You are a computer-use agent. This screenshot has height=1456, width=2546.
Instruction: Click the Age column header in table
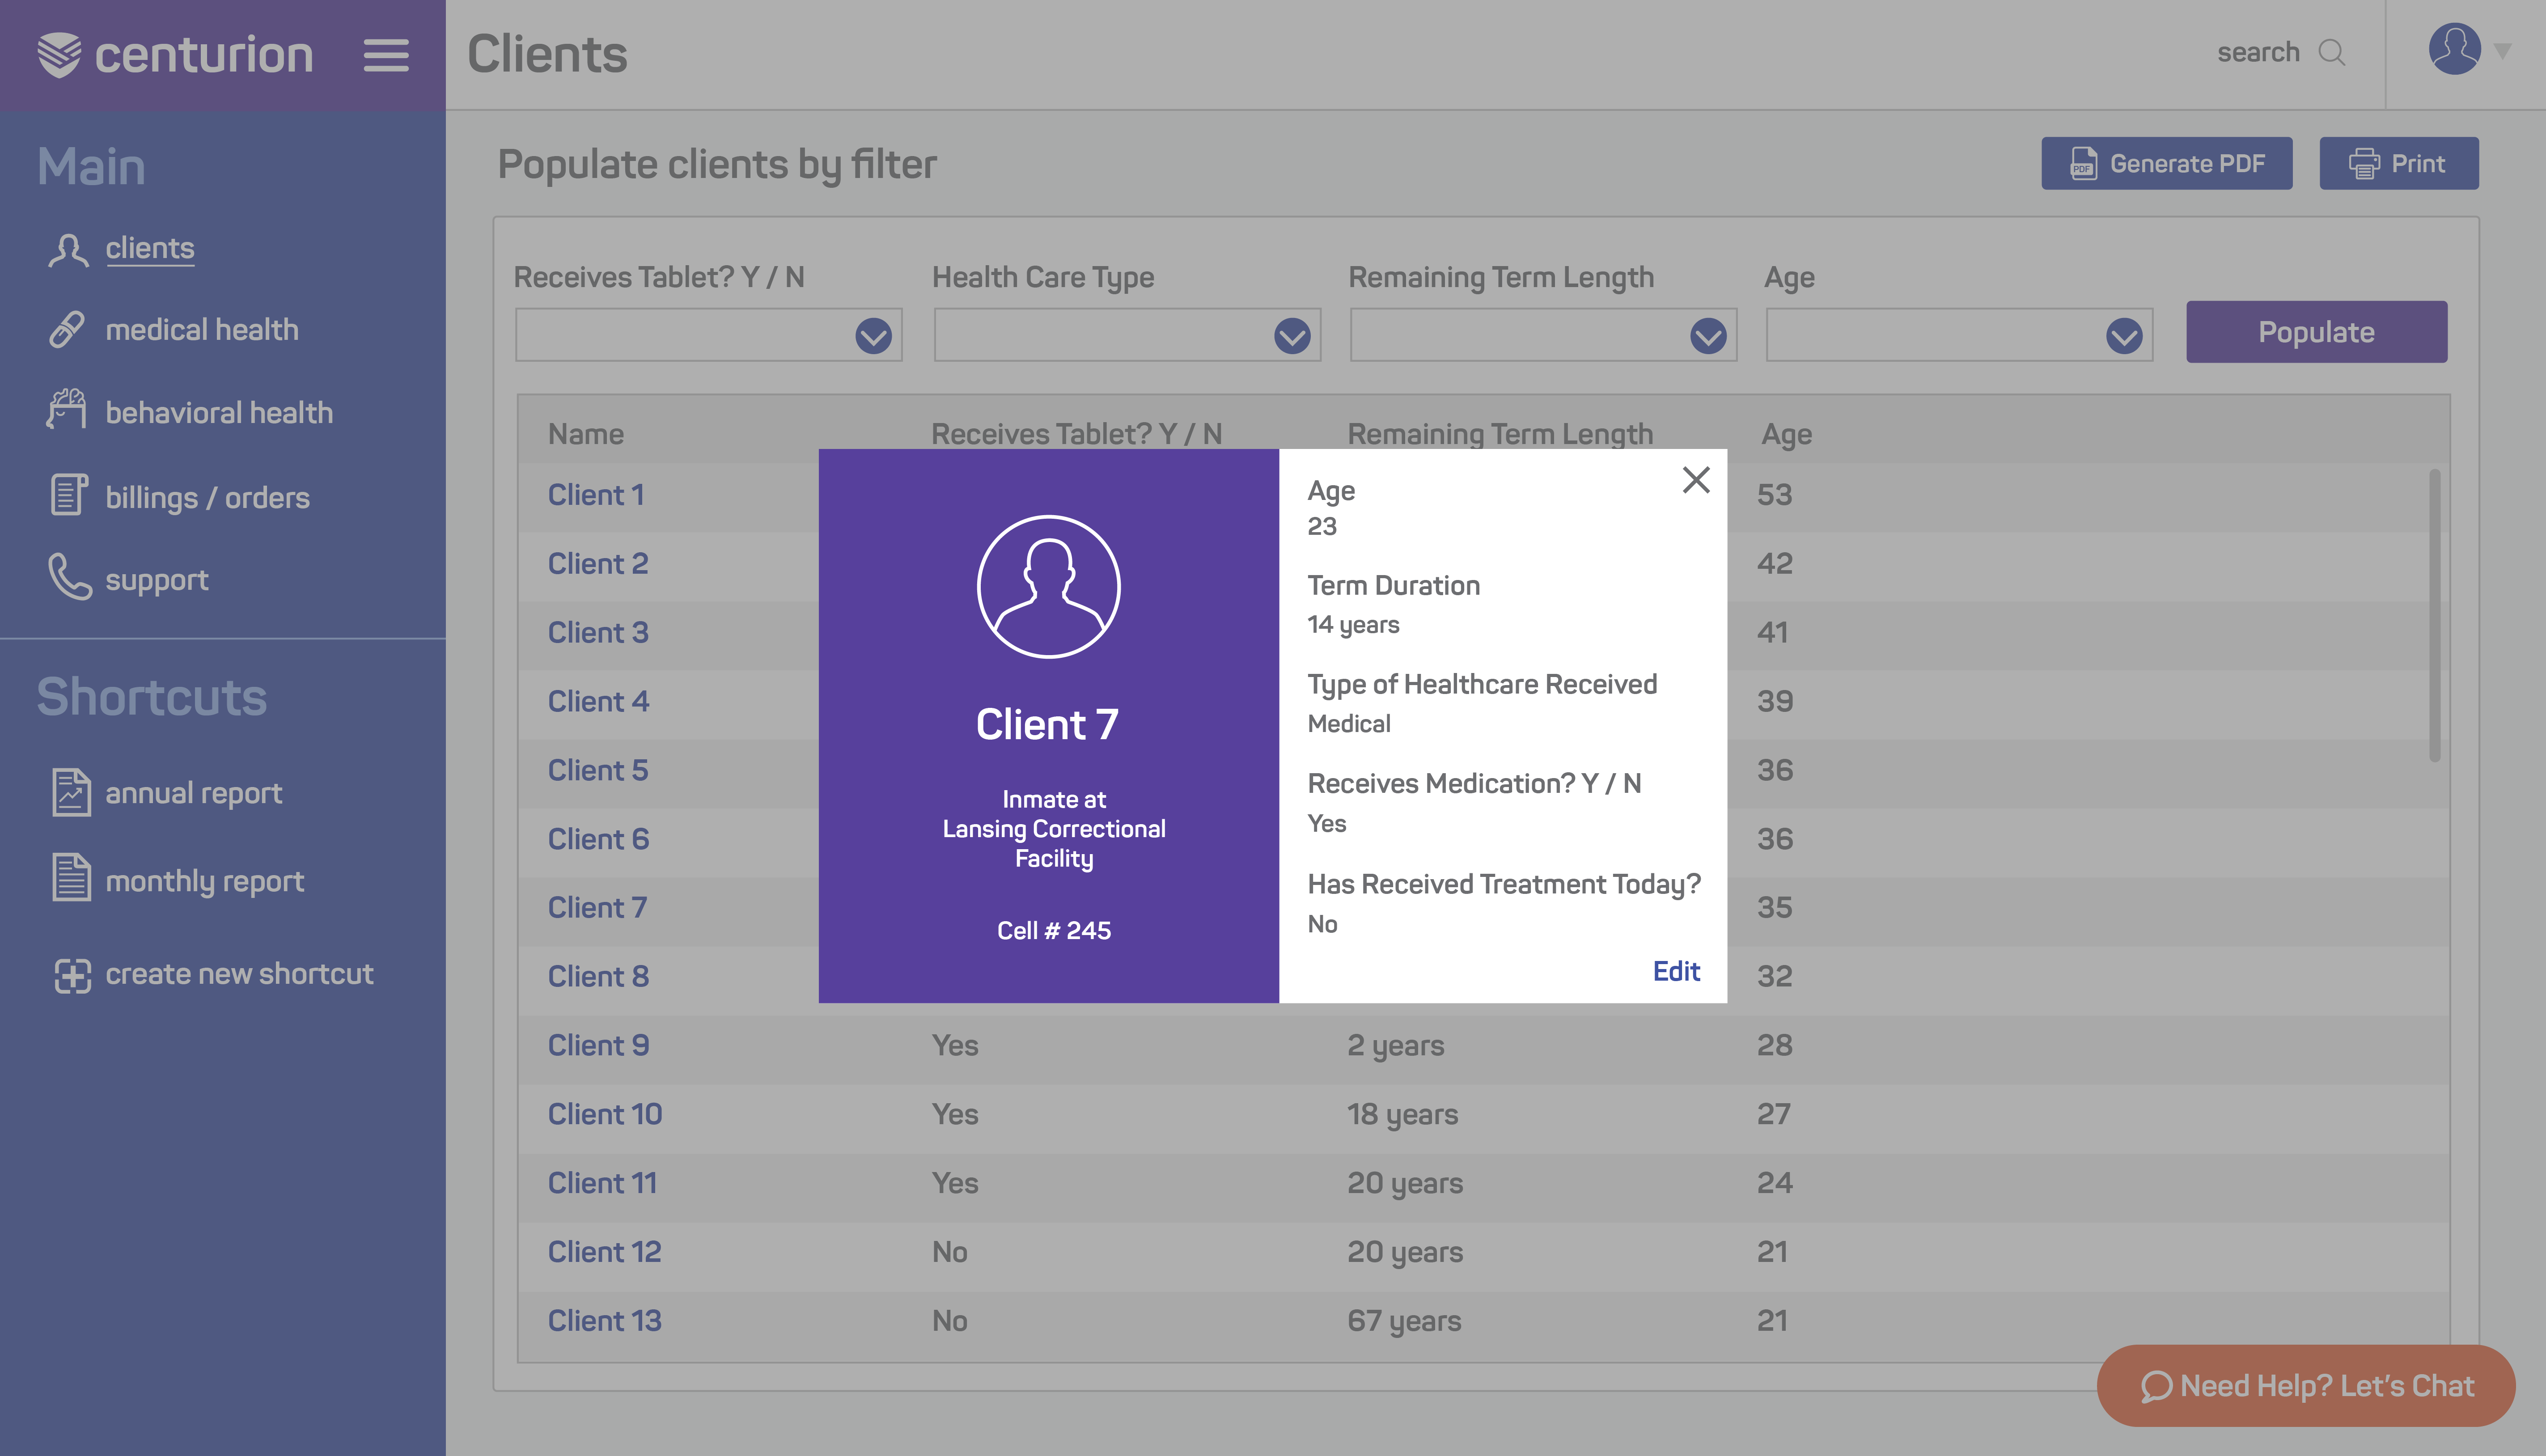click(x=1786, y=435)
